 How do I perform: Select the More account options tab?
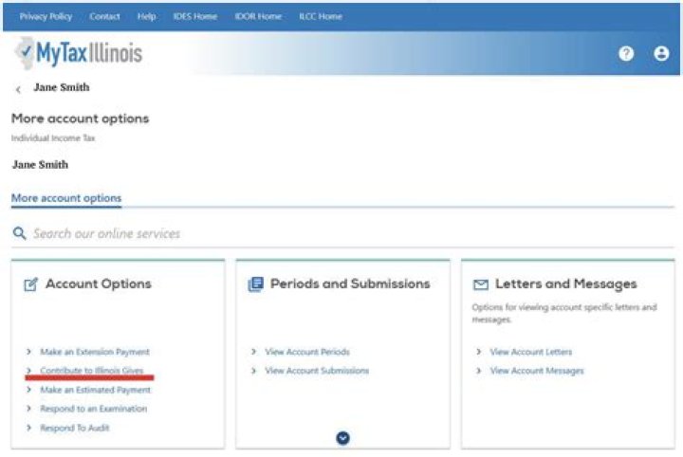[66, 198]
